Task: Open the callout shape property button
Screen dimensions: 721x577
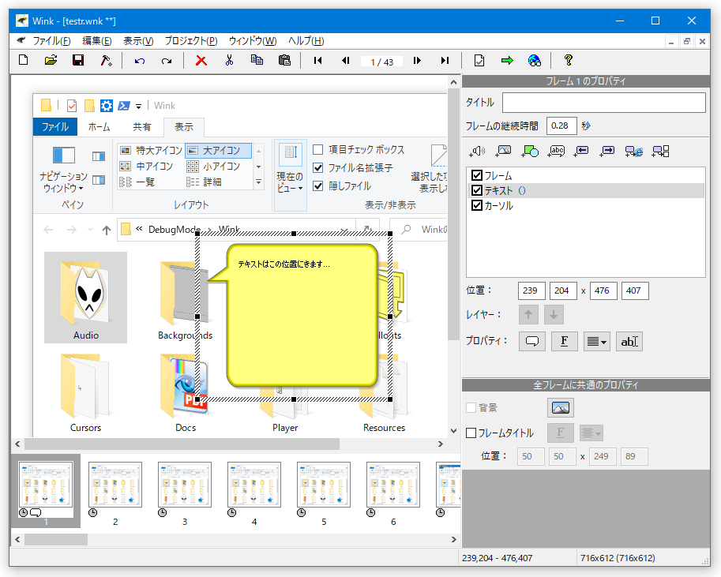Action: click(532, 341)
